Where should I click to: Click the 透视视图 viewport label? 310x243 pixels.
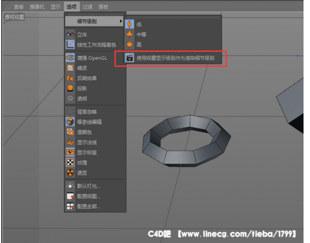pos(15,17)
